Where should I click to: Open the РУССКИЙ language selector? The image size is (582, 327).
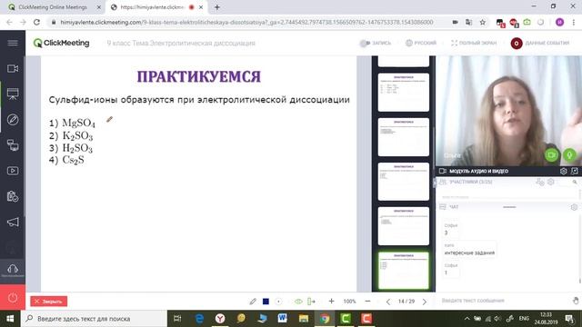tap(420, 43)
